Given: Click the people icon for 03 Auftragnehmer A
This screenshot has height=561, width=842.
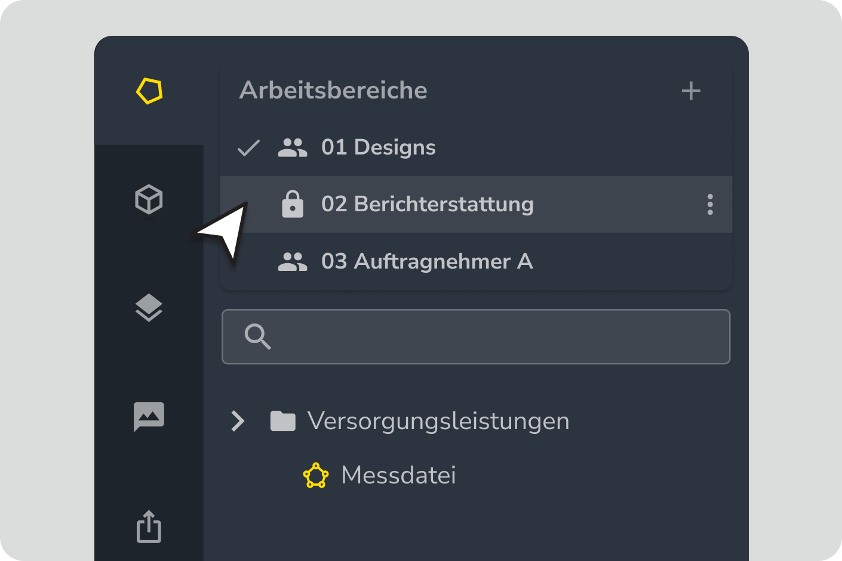Looking at the screenshot, I should [x=293, y=261].
